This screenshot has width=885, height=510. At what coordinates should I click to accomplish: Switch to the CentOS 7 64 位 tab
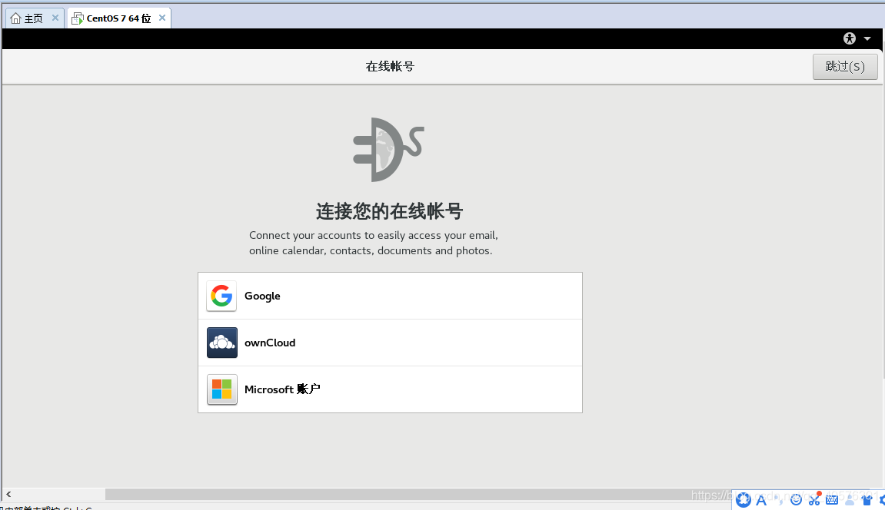coord(118,18)
